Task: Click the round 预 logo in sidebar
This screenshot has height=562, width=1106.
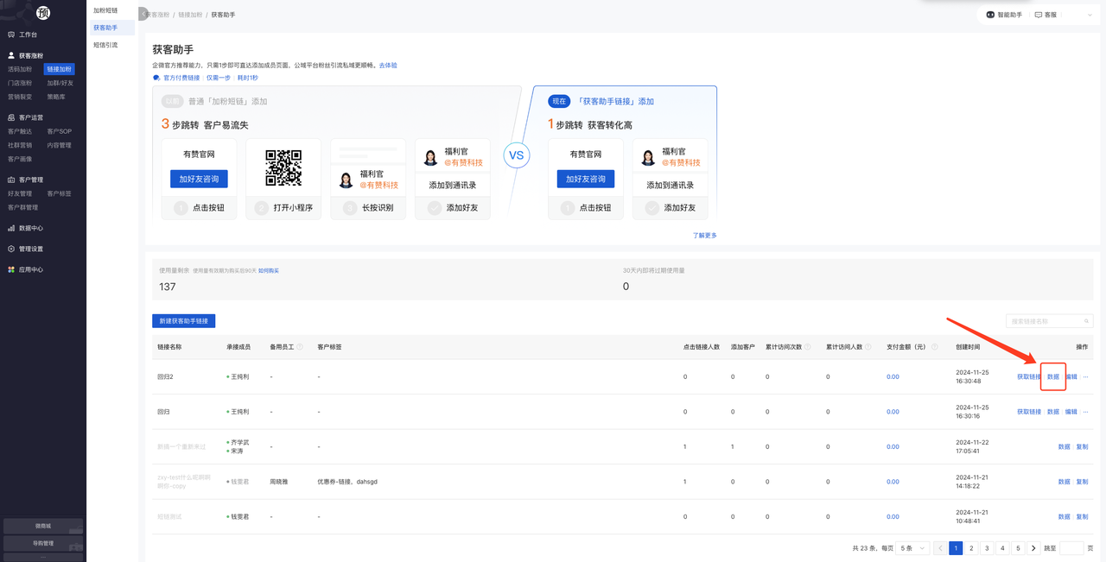Action: click(43, 13)
